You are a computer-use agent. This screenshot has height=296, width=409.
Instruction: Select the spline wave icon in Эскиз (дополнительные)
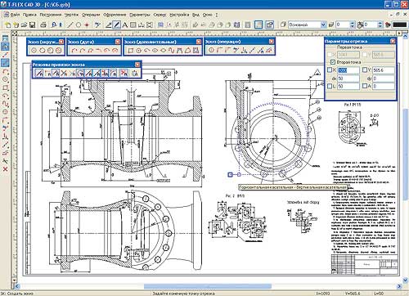[x=171, y=51]
